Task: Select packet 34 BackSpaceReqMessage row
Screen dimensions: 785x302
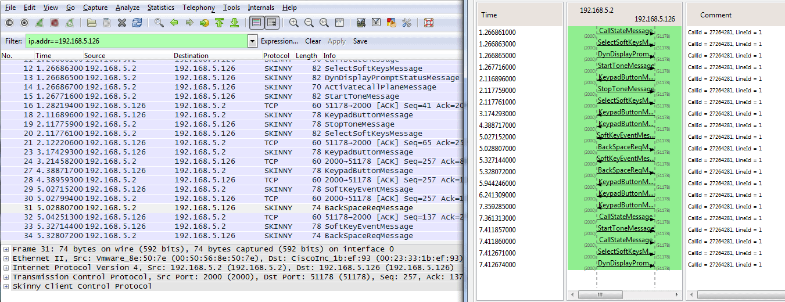Action: click(232, 236)
